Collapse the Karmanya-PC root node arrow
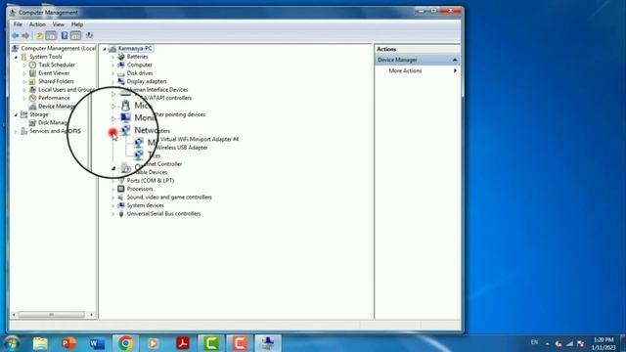Image resolution: width=626 pixels, height=352 pixels. [105, 49]
